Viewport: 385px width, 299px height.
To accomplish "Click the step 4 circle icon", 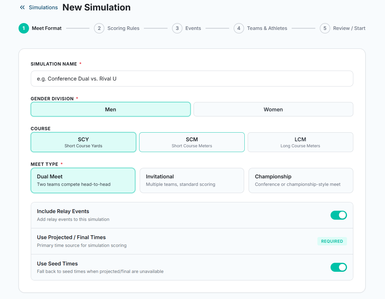I will [238, 28].
